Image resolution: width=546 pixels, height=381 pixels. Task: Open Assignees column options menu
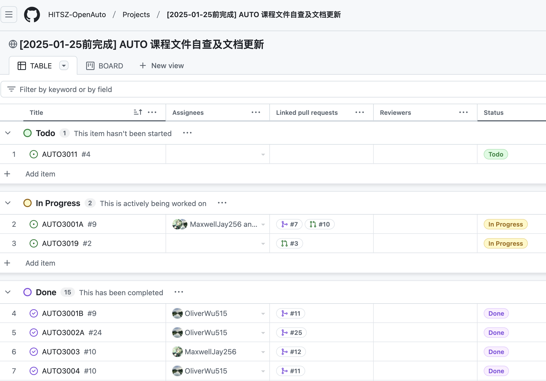[256, 112]
